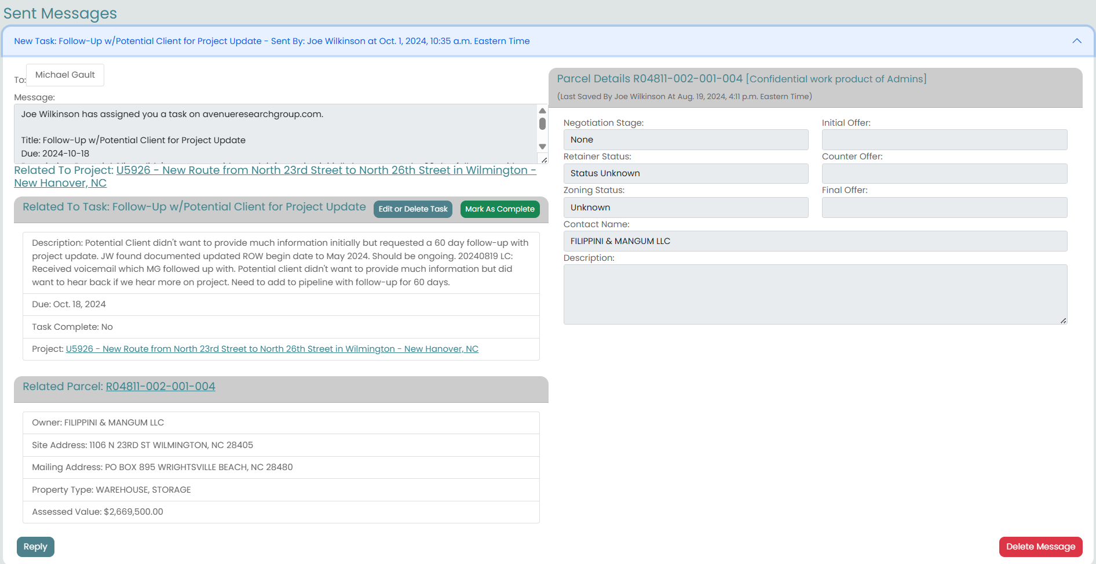Viewport: 1096px width, 564px height.
Task: Click the Negotiation Stage field
Action: tap(686, 140)
